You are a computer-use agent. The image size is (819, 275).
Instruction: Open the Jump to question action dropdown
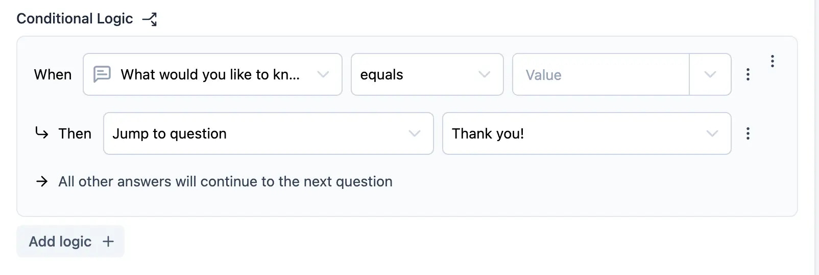click(268, 133)
